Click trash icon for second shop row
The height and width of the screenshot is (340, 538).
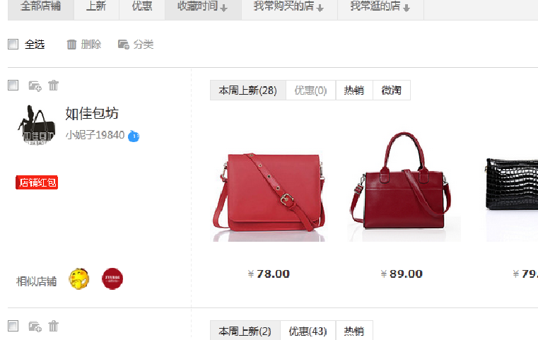(x=53, y=326)
